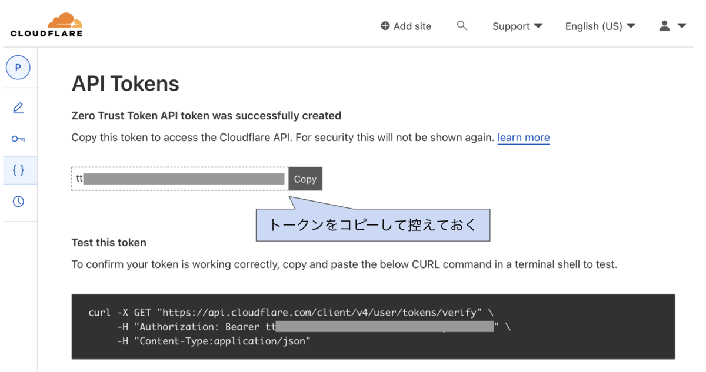Open the English (US) language dropdown
Viewport: 706px width, 372px height.
coord(600,26)
